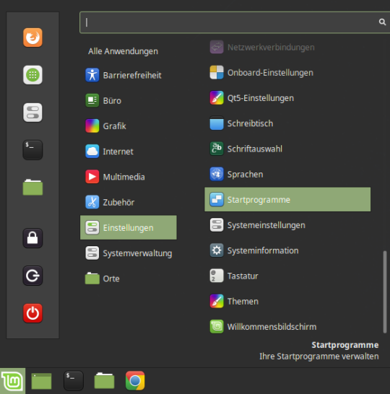Open Sprachen settings

click(287, 174)
